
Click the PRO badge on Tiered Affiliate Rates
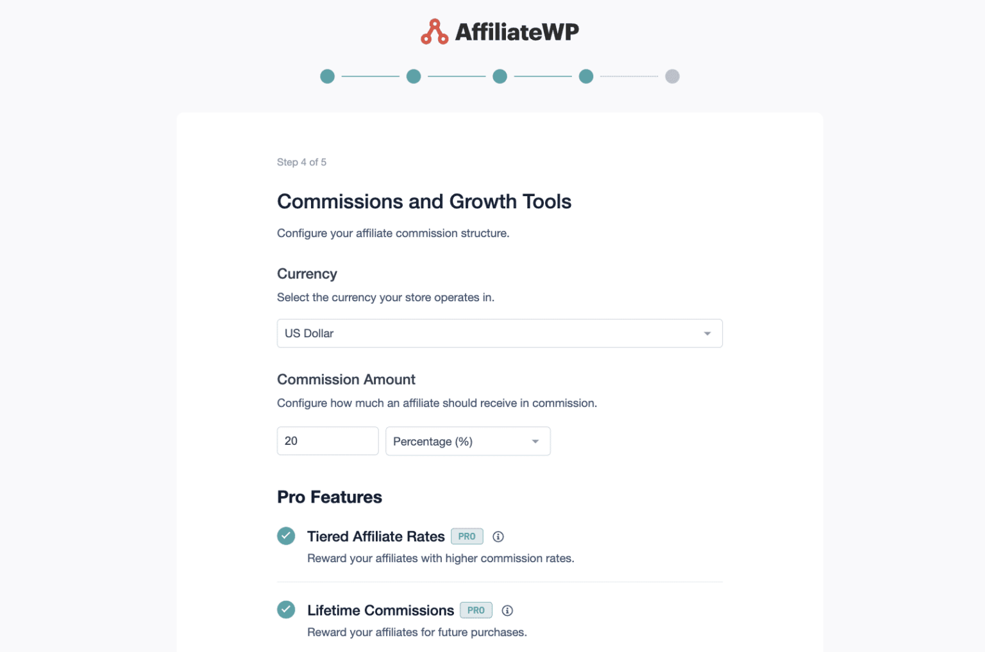[467, 537]
